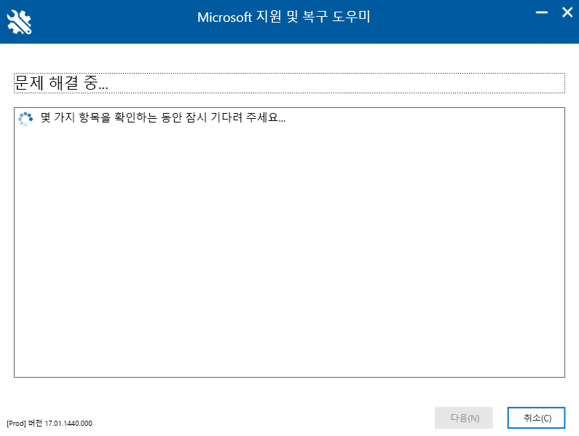The width and height of the screenshot is (579, 436).
Task: Click the wrench and screwdriver app icon
Action: (x=19, y=22)
